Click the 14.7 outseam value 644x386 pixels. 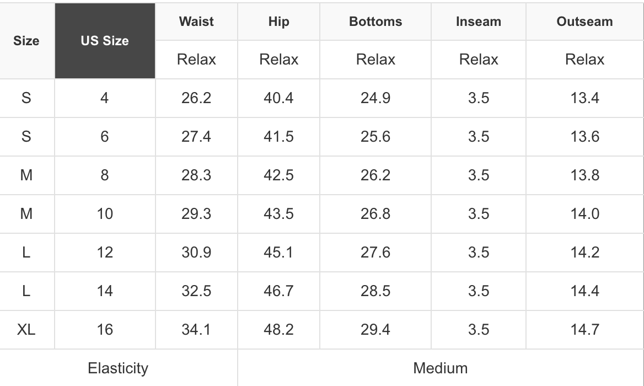pos(584,330)
